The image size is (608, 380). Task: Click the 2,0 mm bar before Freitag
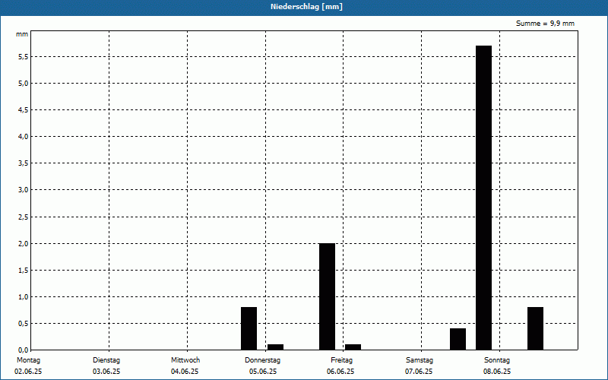pos(327,296)
